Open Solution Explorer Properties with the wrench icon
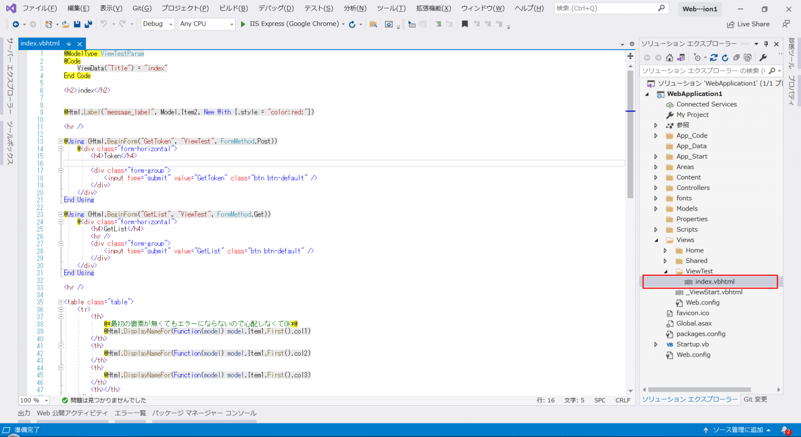 pos(763,57)
